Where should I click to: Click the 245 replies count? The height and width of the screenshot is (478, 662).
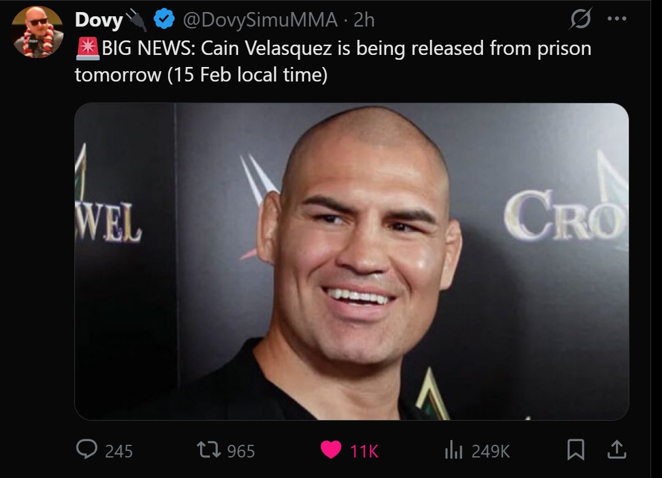point(118,451)
